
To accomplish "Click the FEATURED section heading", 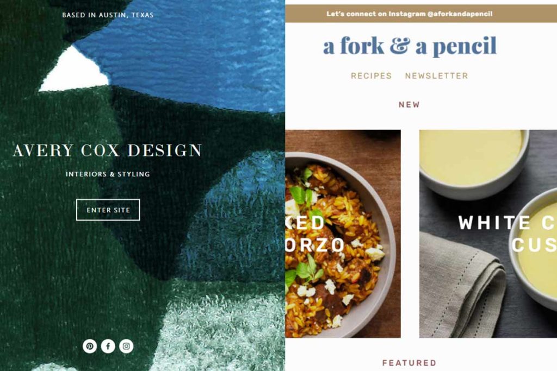I will click(x=409, y=363).
